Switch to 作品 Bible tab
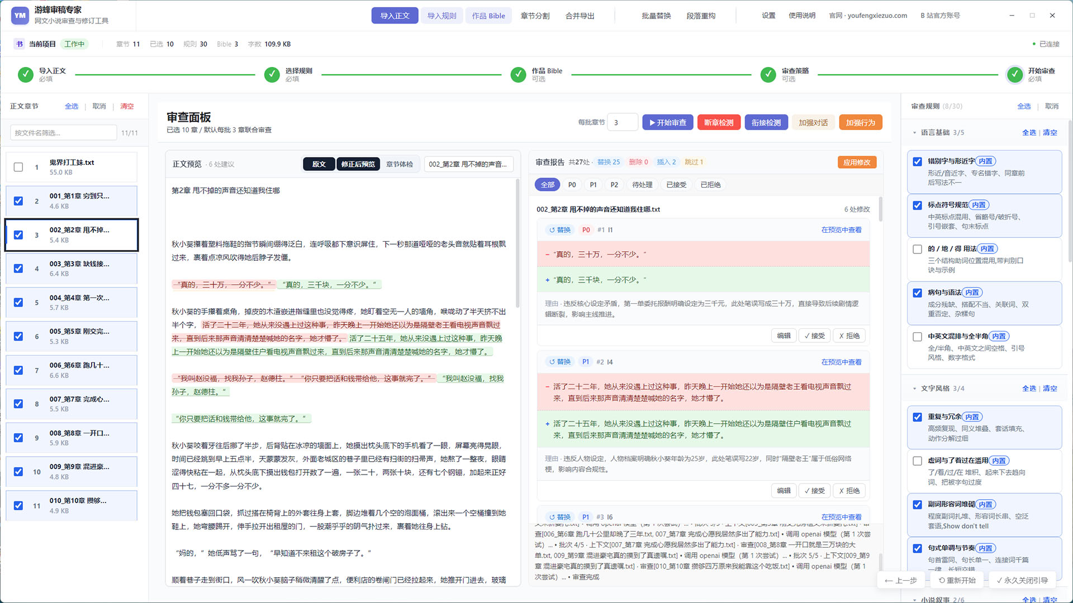The image size is (1073, 603). (x=488, y=16)
